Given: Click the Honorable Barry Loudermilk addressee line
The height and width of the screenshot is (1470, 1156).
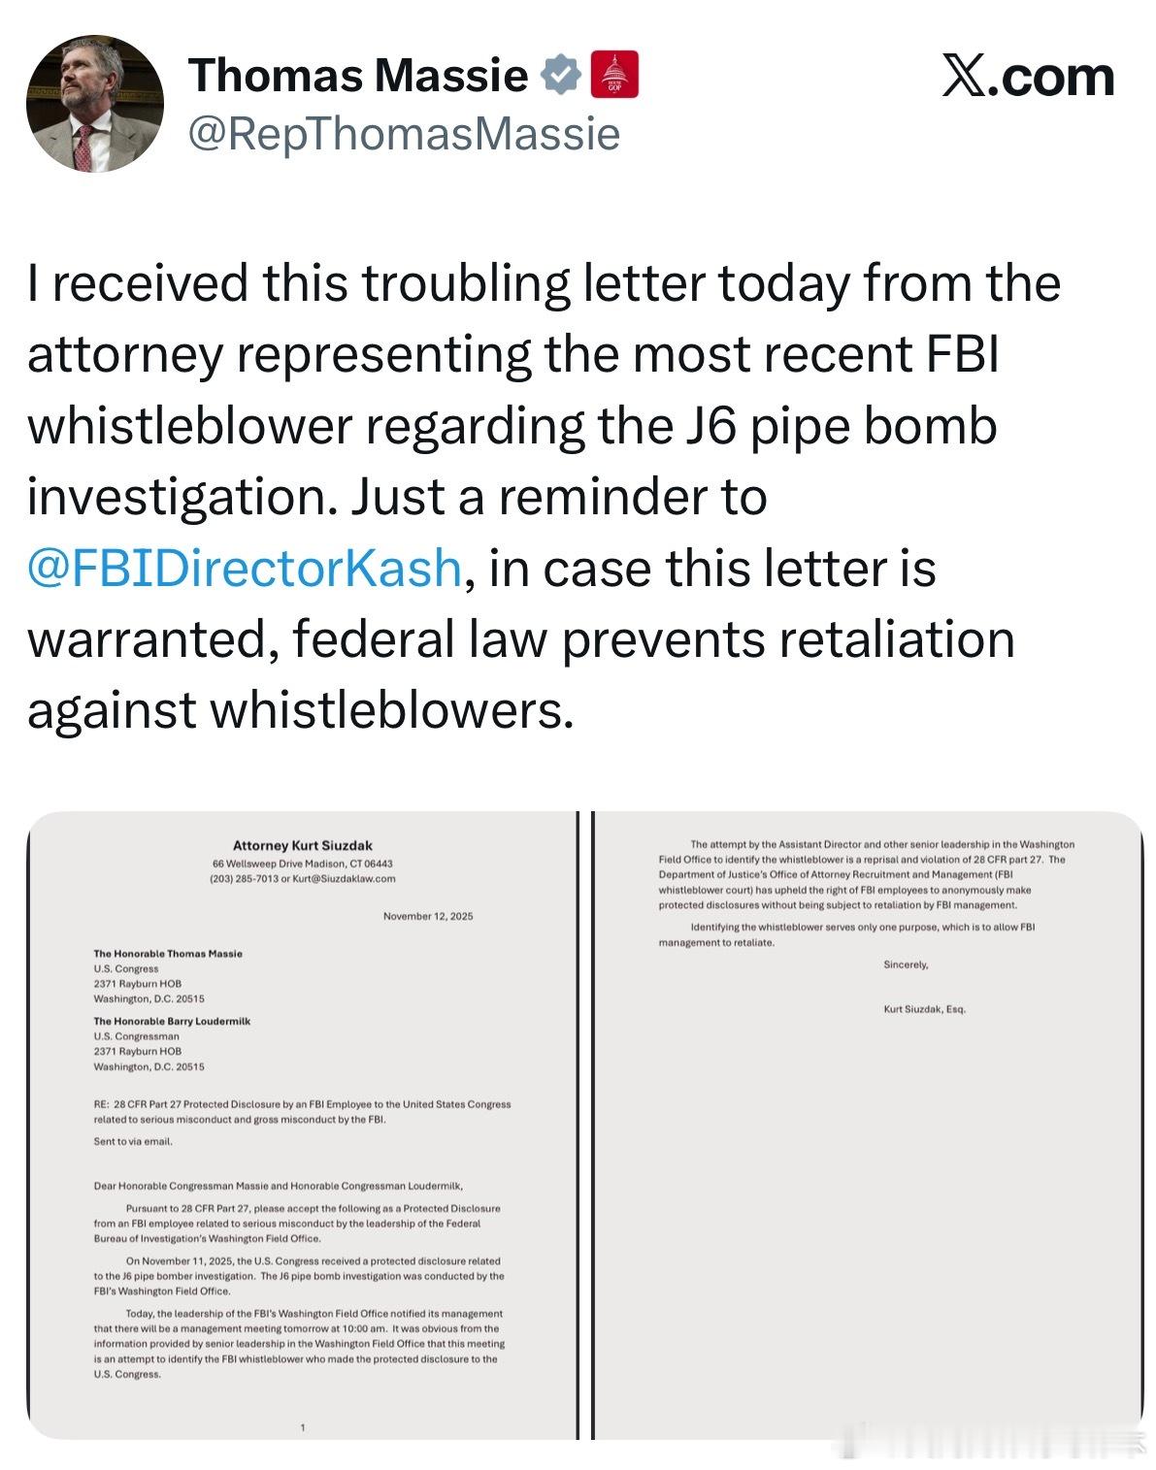Looking at the screenshot, I should tap(172, 1022).
